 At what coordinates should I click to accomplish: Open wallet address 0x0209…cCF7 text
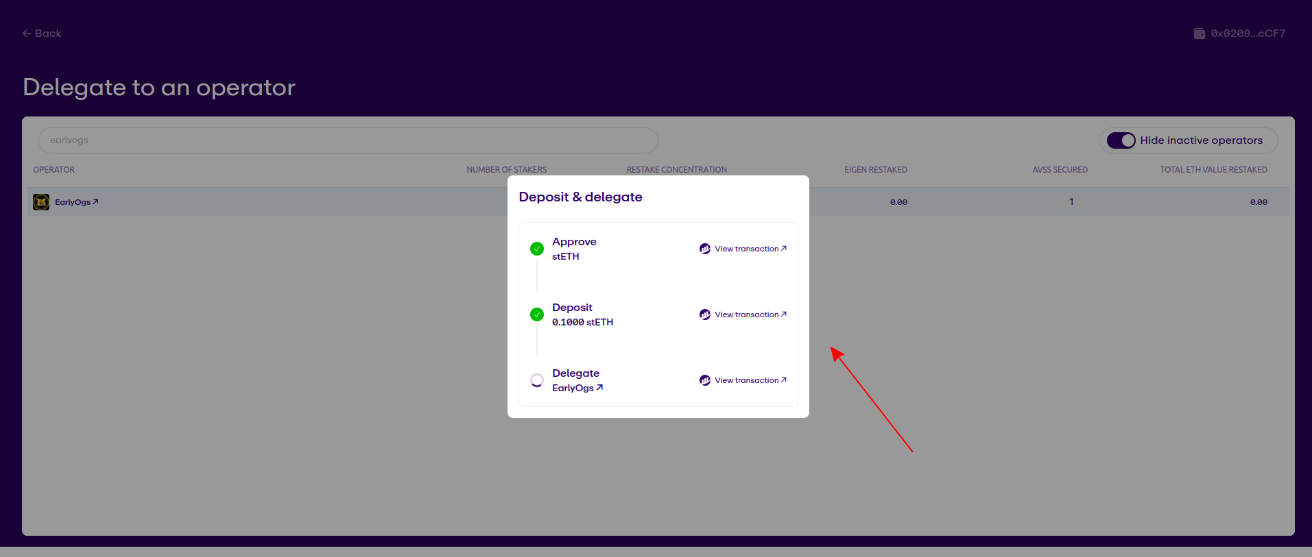pyautogui.click(x=1248, y=34)
